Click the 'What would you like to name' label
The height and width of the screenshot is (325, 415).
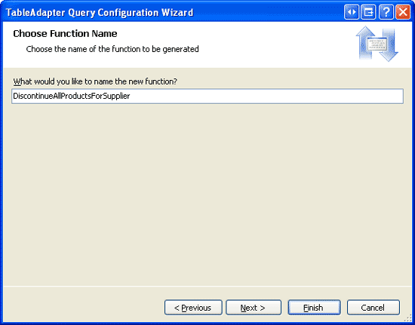[x=95, y=81]
